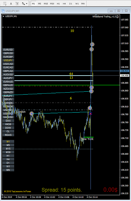Screen dimensions: 131x201
Task: Pick the M15 button in the chart panel
Action: (8, 149)
